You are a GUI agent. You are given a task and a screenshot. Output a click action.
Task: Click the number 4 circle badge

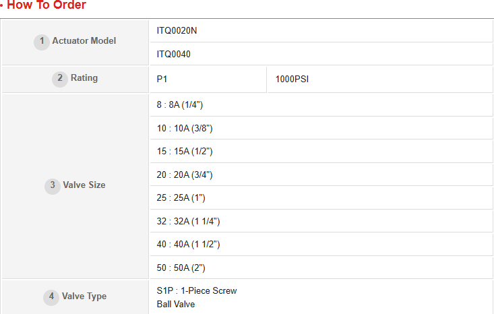click(x=52, y=296)
